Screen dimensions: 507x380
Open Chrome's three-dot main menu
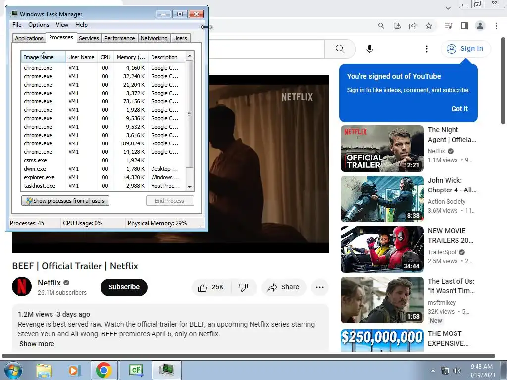tap(496, 26)
